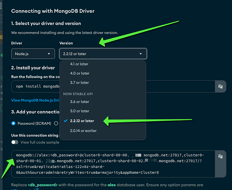This screenshot has width=232, height=190.
Task: Open View MongoDB Node.js Driver link
Action: click(35, 100)
